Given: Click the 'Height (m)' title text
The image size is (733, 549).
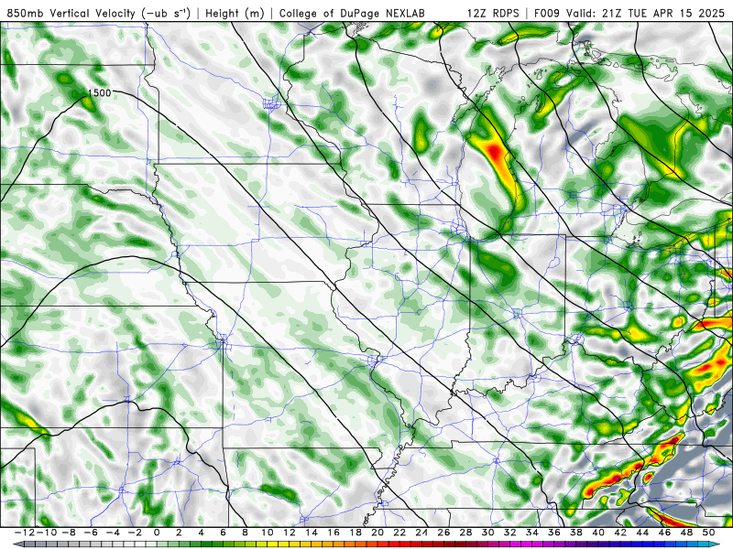Looking at the screenshot, I should (x=235, y=13).
